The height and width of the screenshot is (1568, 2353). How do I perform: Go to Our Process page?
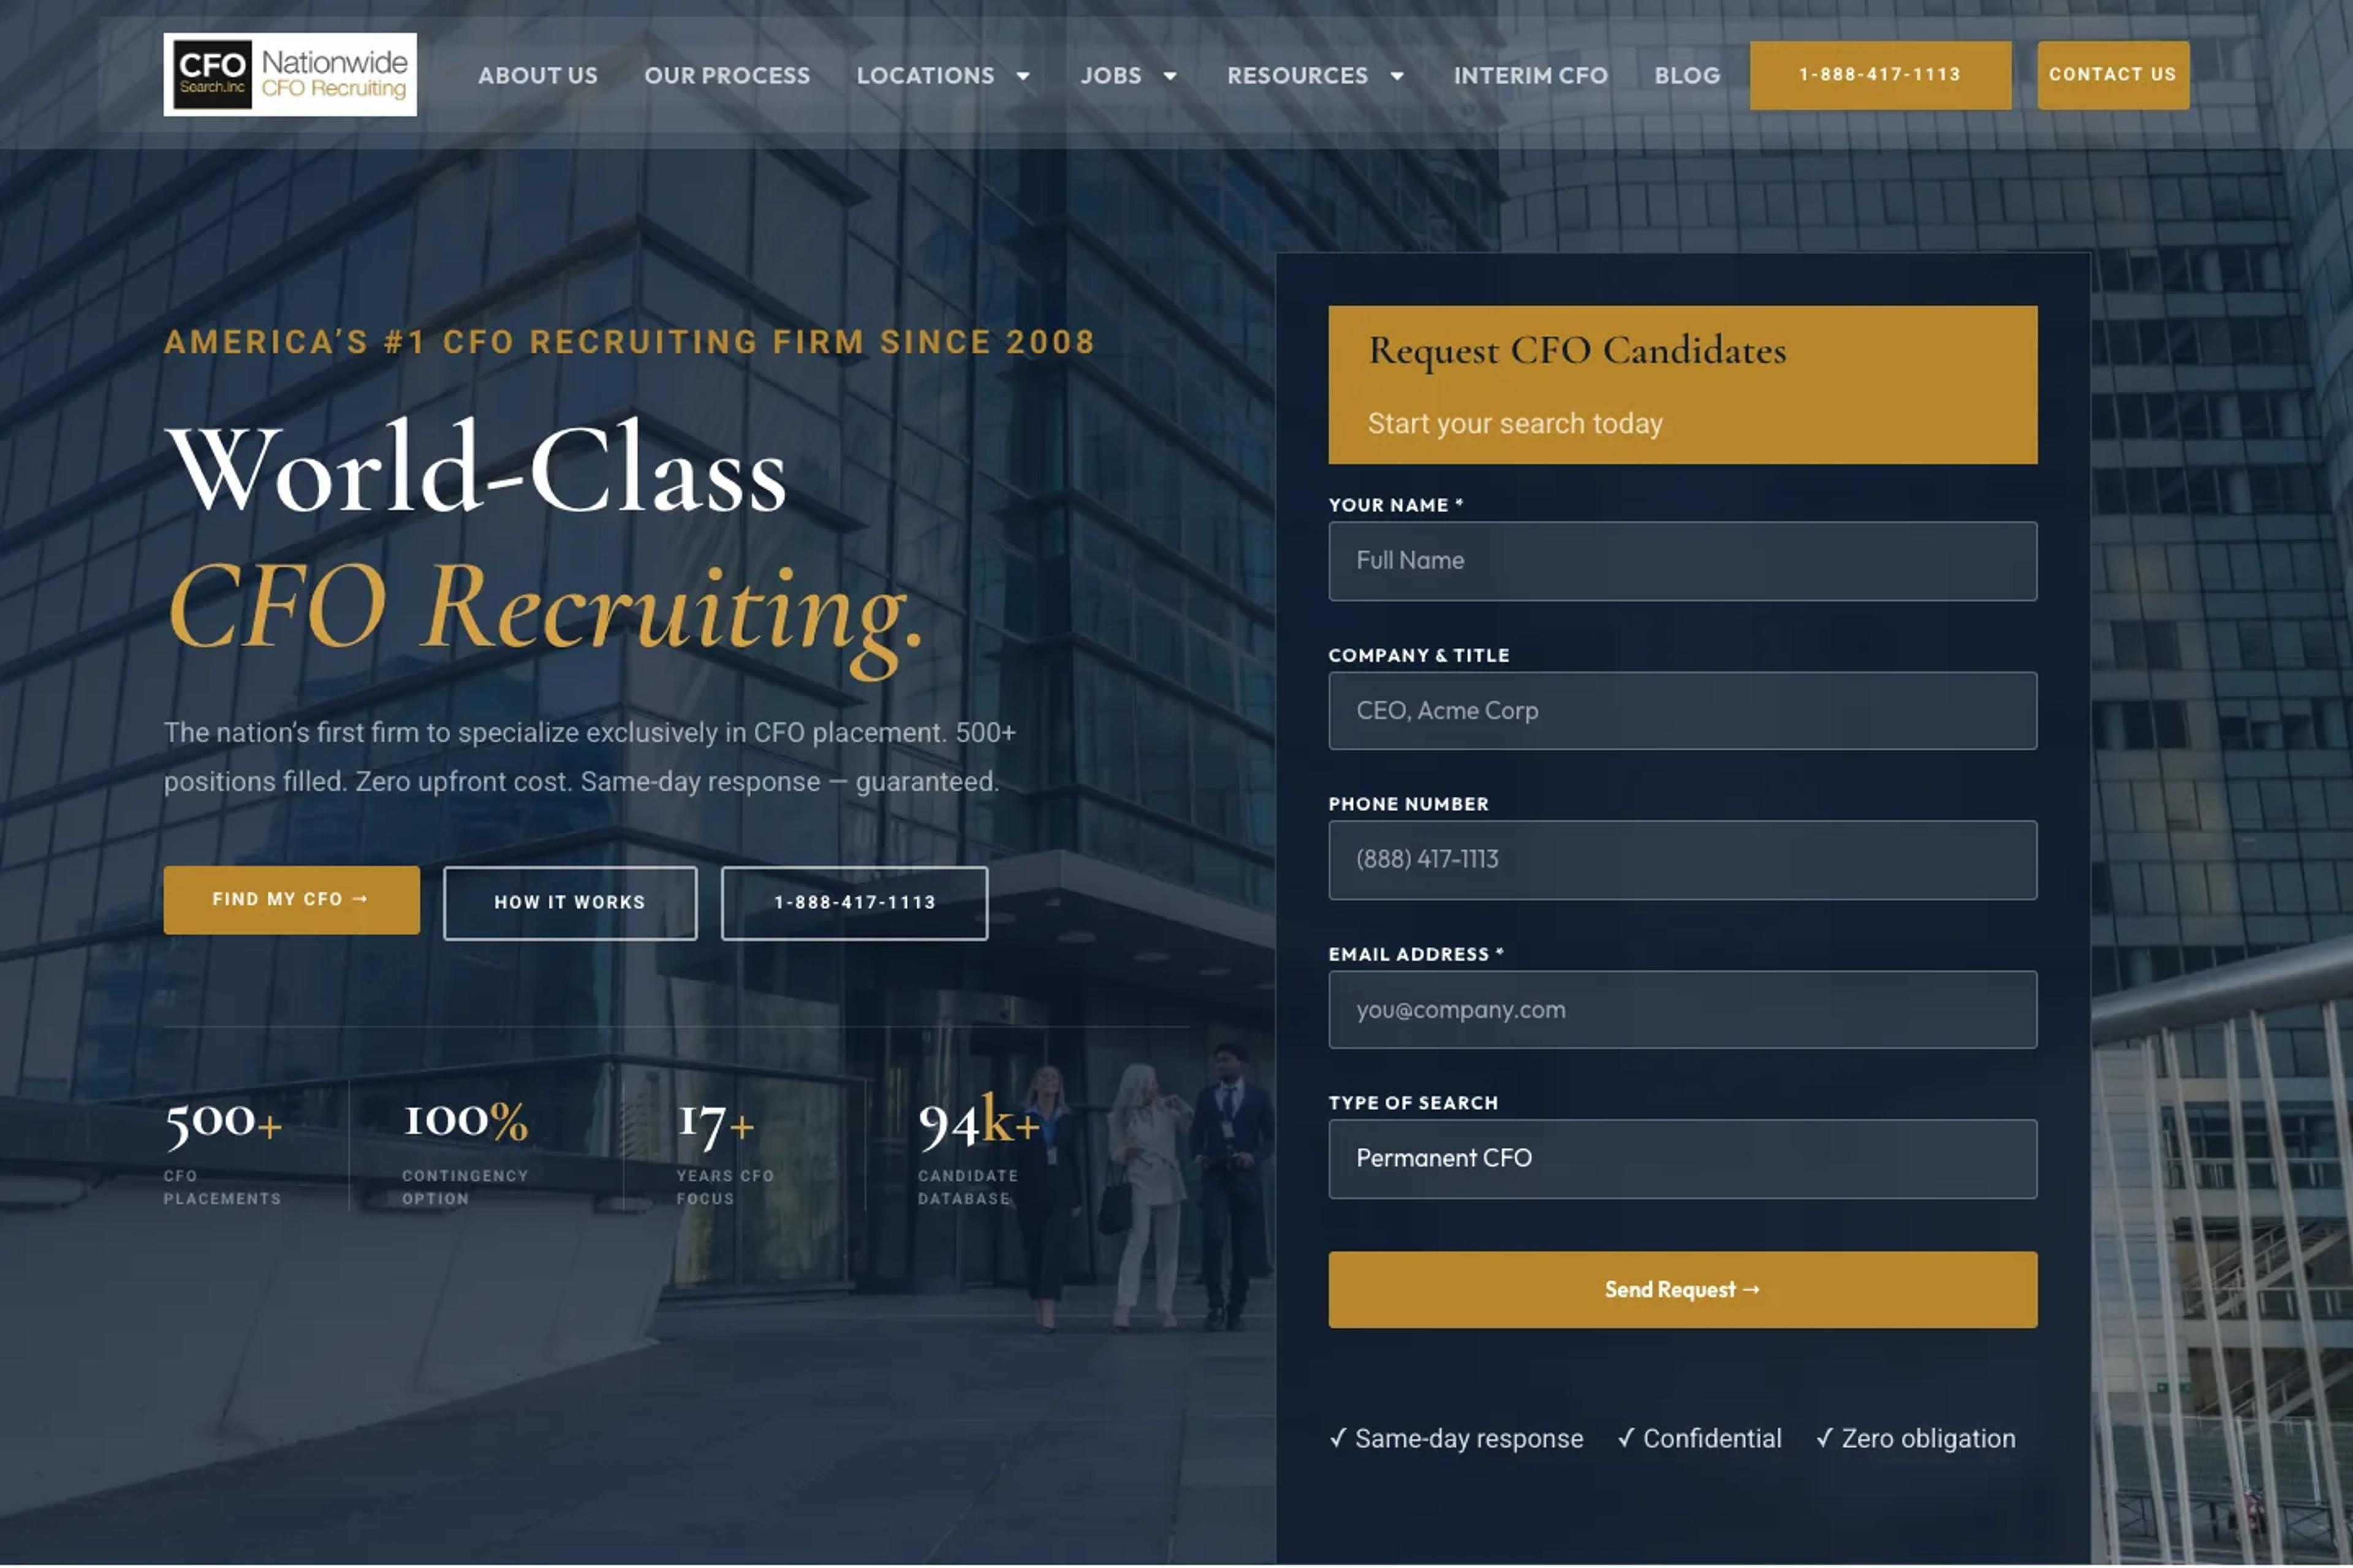pyautogui.click(x=727, y=76)
